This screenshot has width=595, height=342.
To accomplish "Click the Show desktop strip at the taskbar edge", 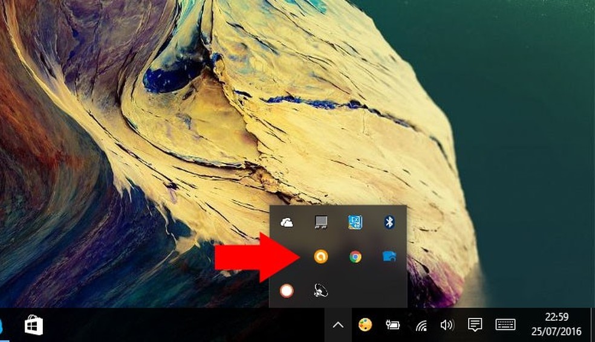I will click(593, 325).
